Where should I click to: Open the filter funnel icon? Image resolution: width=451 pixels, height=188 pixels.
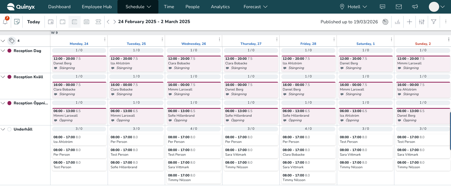pos(434,22)
